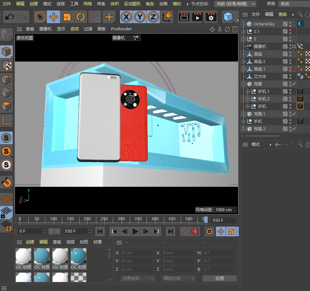Click render to picture viewer icon
Viewport: 310px width, 291px height.
pyautogui.click(x=197, y=17)
